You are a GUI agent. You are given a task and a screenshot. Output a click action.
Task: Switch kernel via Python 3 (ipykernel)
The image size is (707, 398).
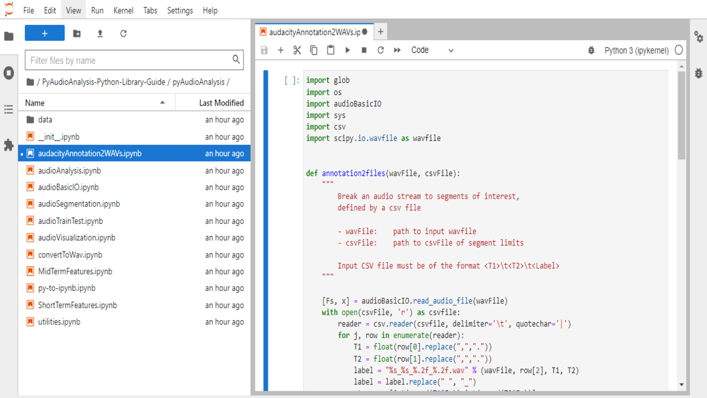pos(636,50)
